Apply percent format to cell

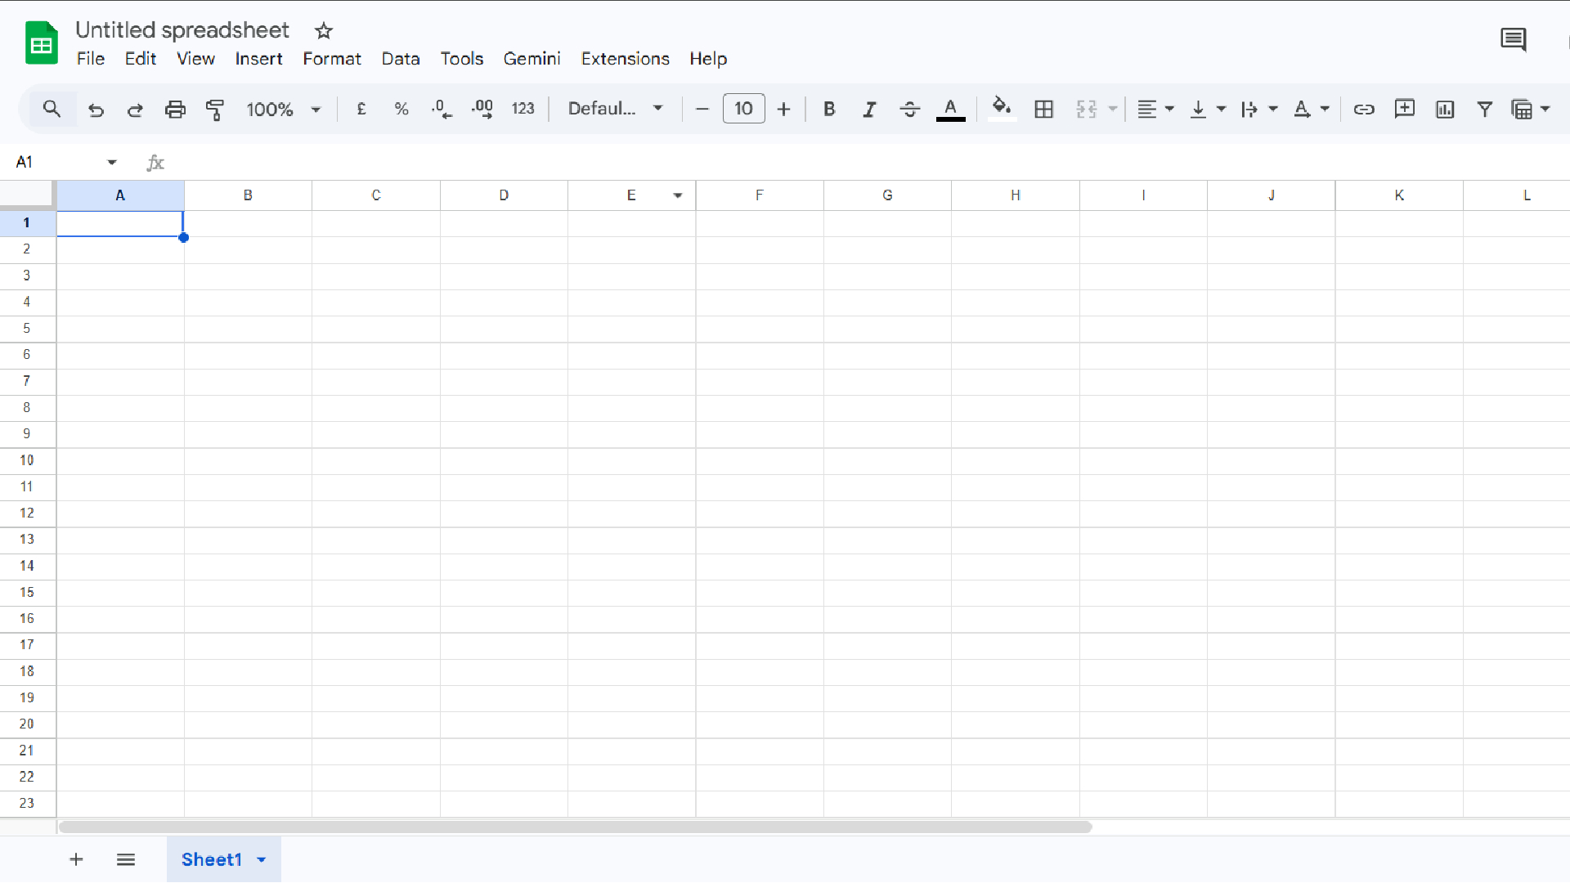pyautogui.click(x=401, y=109)
